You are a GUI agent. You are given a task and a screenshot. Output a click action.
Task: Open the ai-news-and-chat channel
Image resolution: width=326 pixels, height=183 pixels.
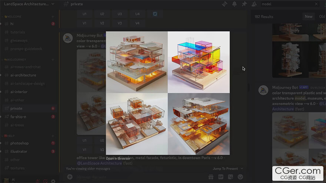pos(30,67)
